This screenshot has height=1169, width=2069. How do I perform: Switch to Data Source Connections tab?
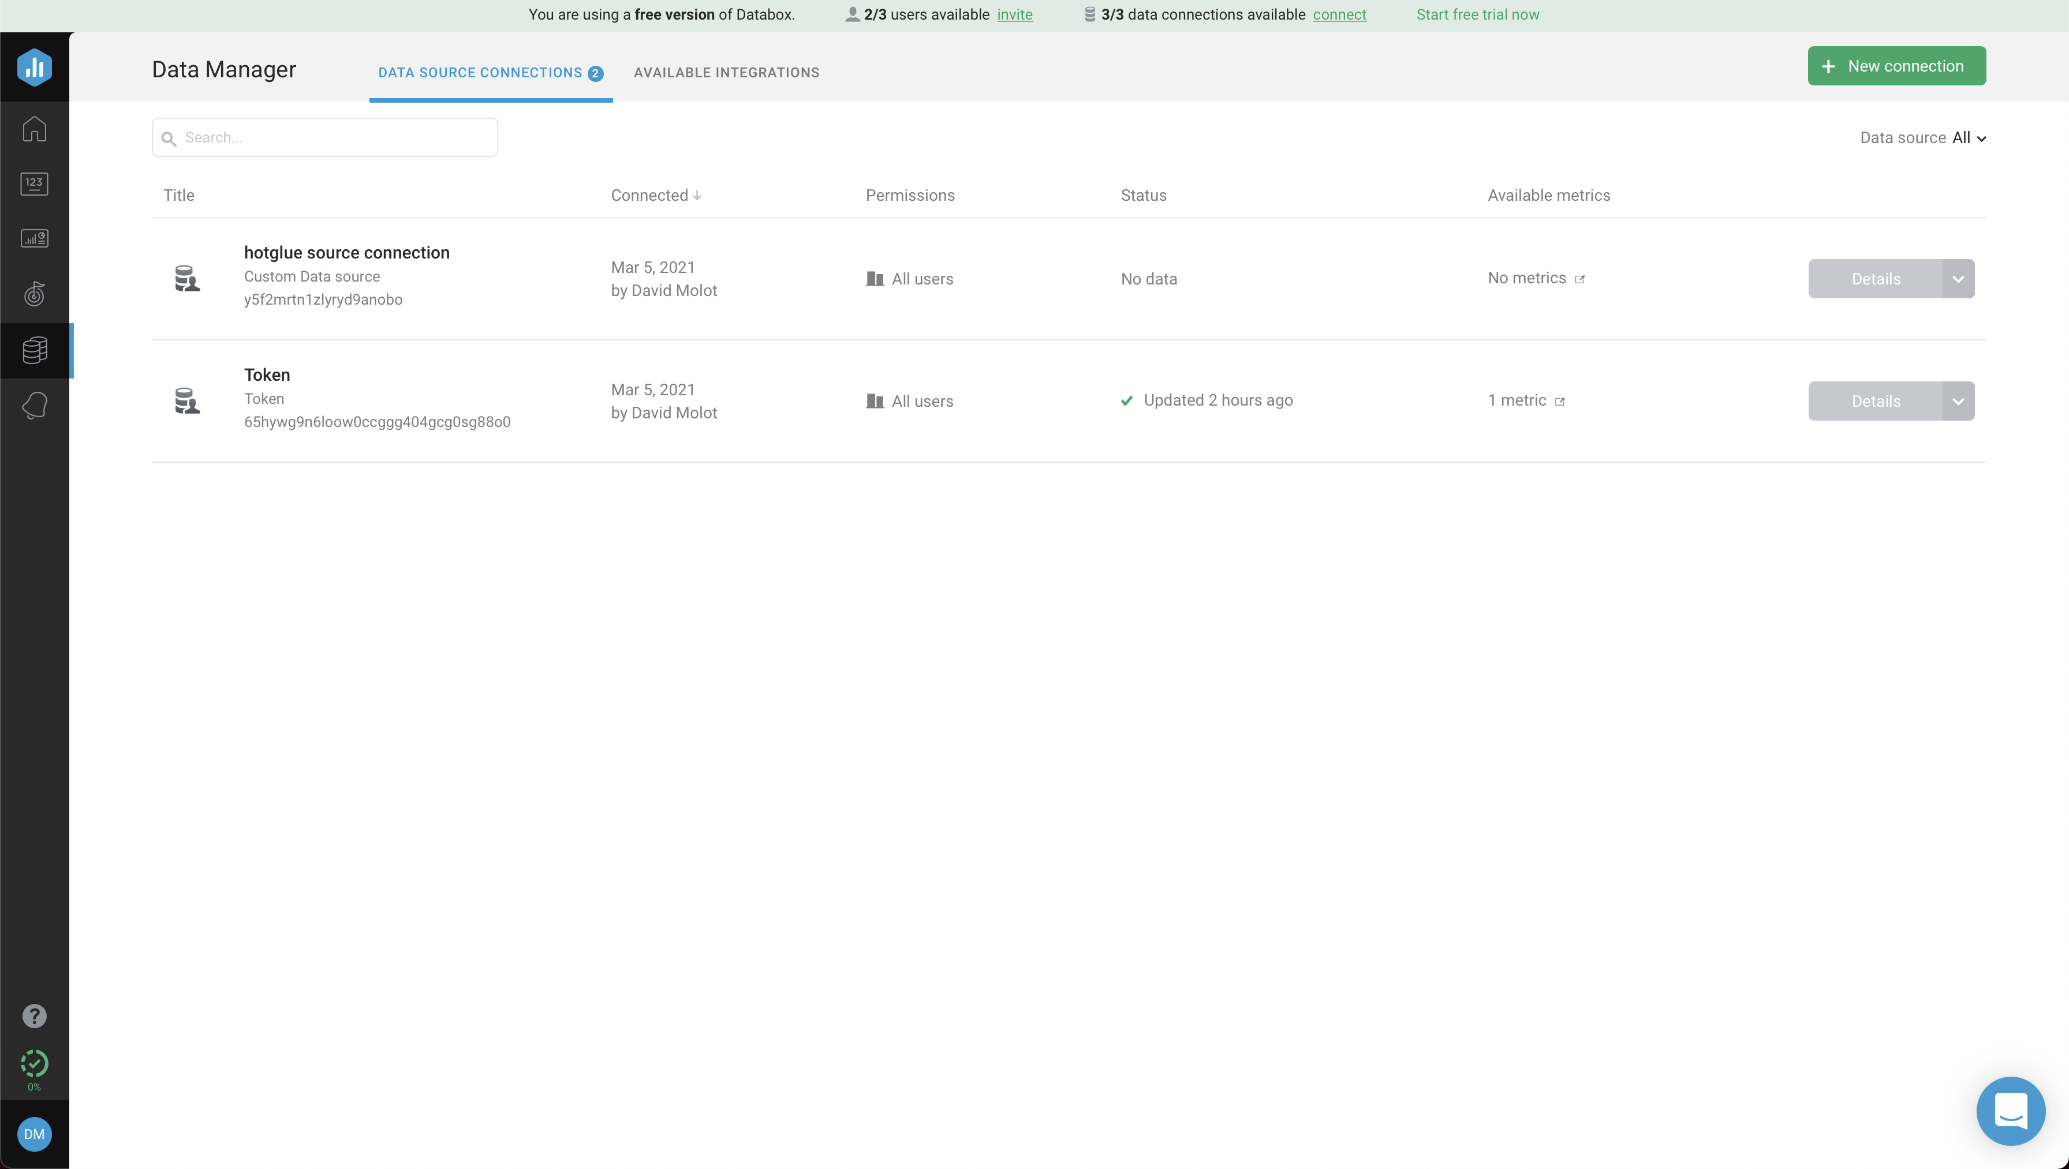coord(491,72)
